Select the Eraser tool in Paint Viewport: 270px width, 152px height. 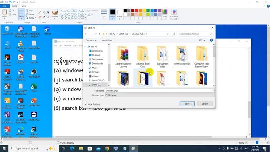[40, 17]
